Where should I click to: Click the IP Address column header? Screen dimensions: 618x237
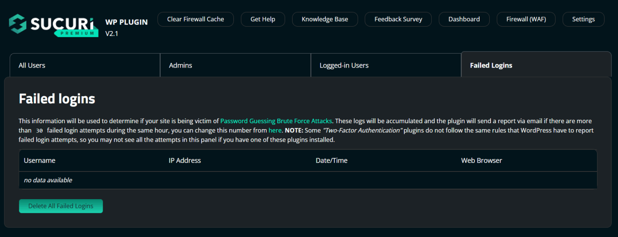click(185, 160)
